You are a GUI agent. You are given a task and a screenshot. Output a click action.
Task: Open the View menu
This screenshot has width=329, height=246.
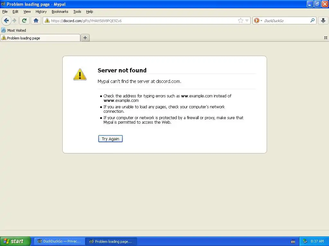(27, 12)
